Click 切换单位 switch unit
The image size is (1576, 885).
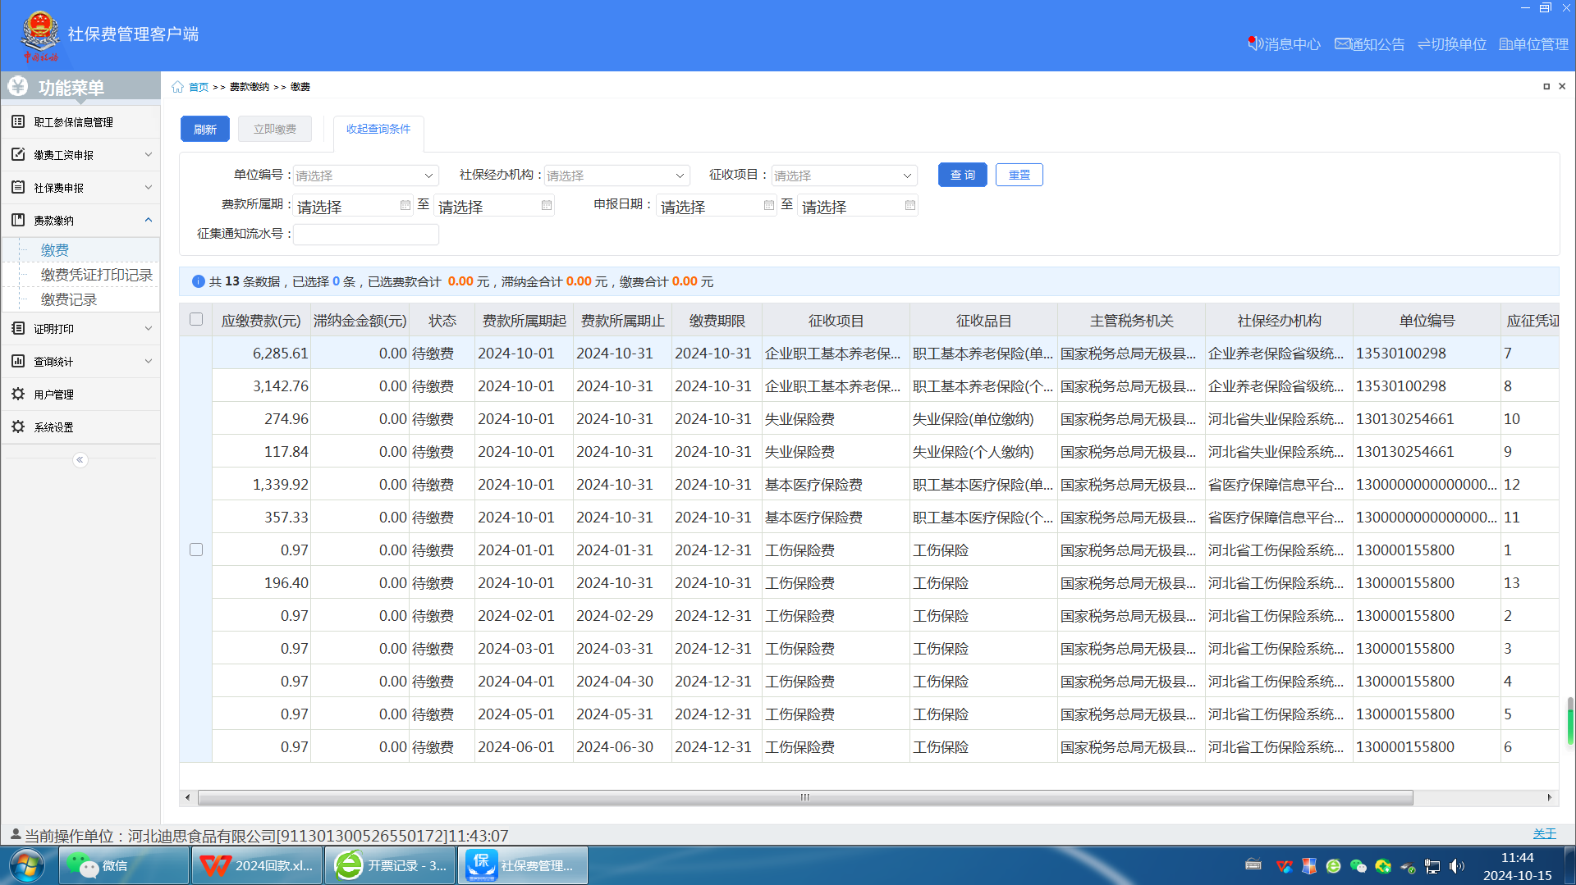(x=1452, y=44)
